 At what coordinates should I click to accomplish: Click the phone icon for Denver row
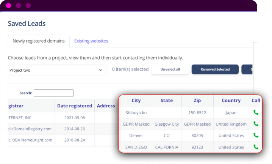pos(256,136)
